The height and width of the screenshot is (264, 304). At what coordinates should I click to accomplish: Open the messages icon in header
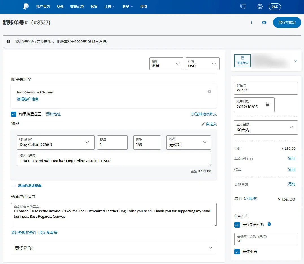(243, 6)
